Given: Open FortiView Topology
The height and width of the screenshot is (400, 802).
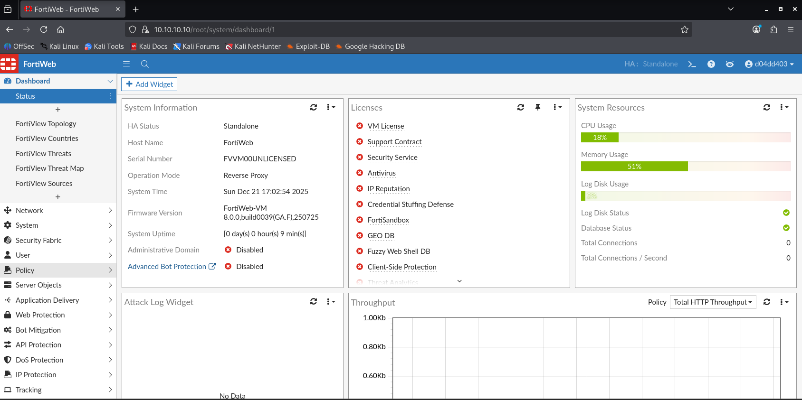Looking at the screenshot, I should coord(46,124).
